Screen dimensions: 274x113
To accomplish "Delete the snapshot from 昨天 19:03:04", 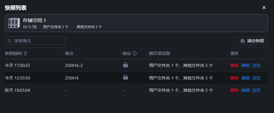I will [x=234, y=90].
